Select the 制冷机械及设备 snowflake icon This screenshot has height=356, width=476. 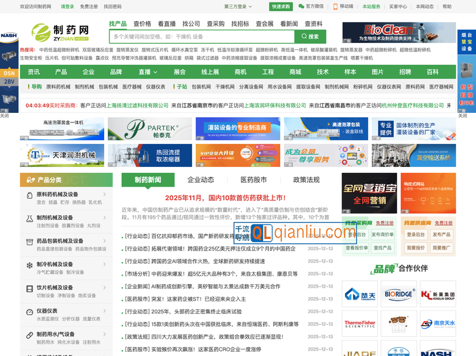click(x=29, y=264)
